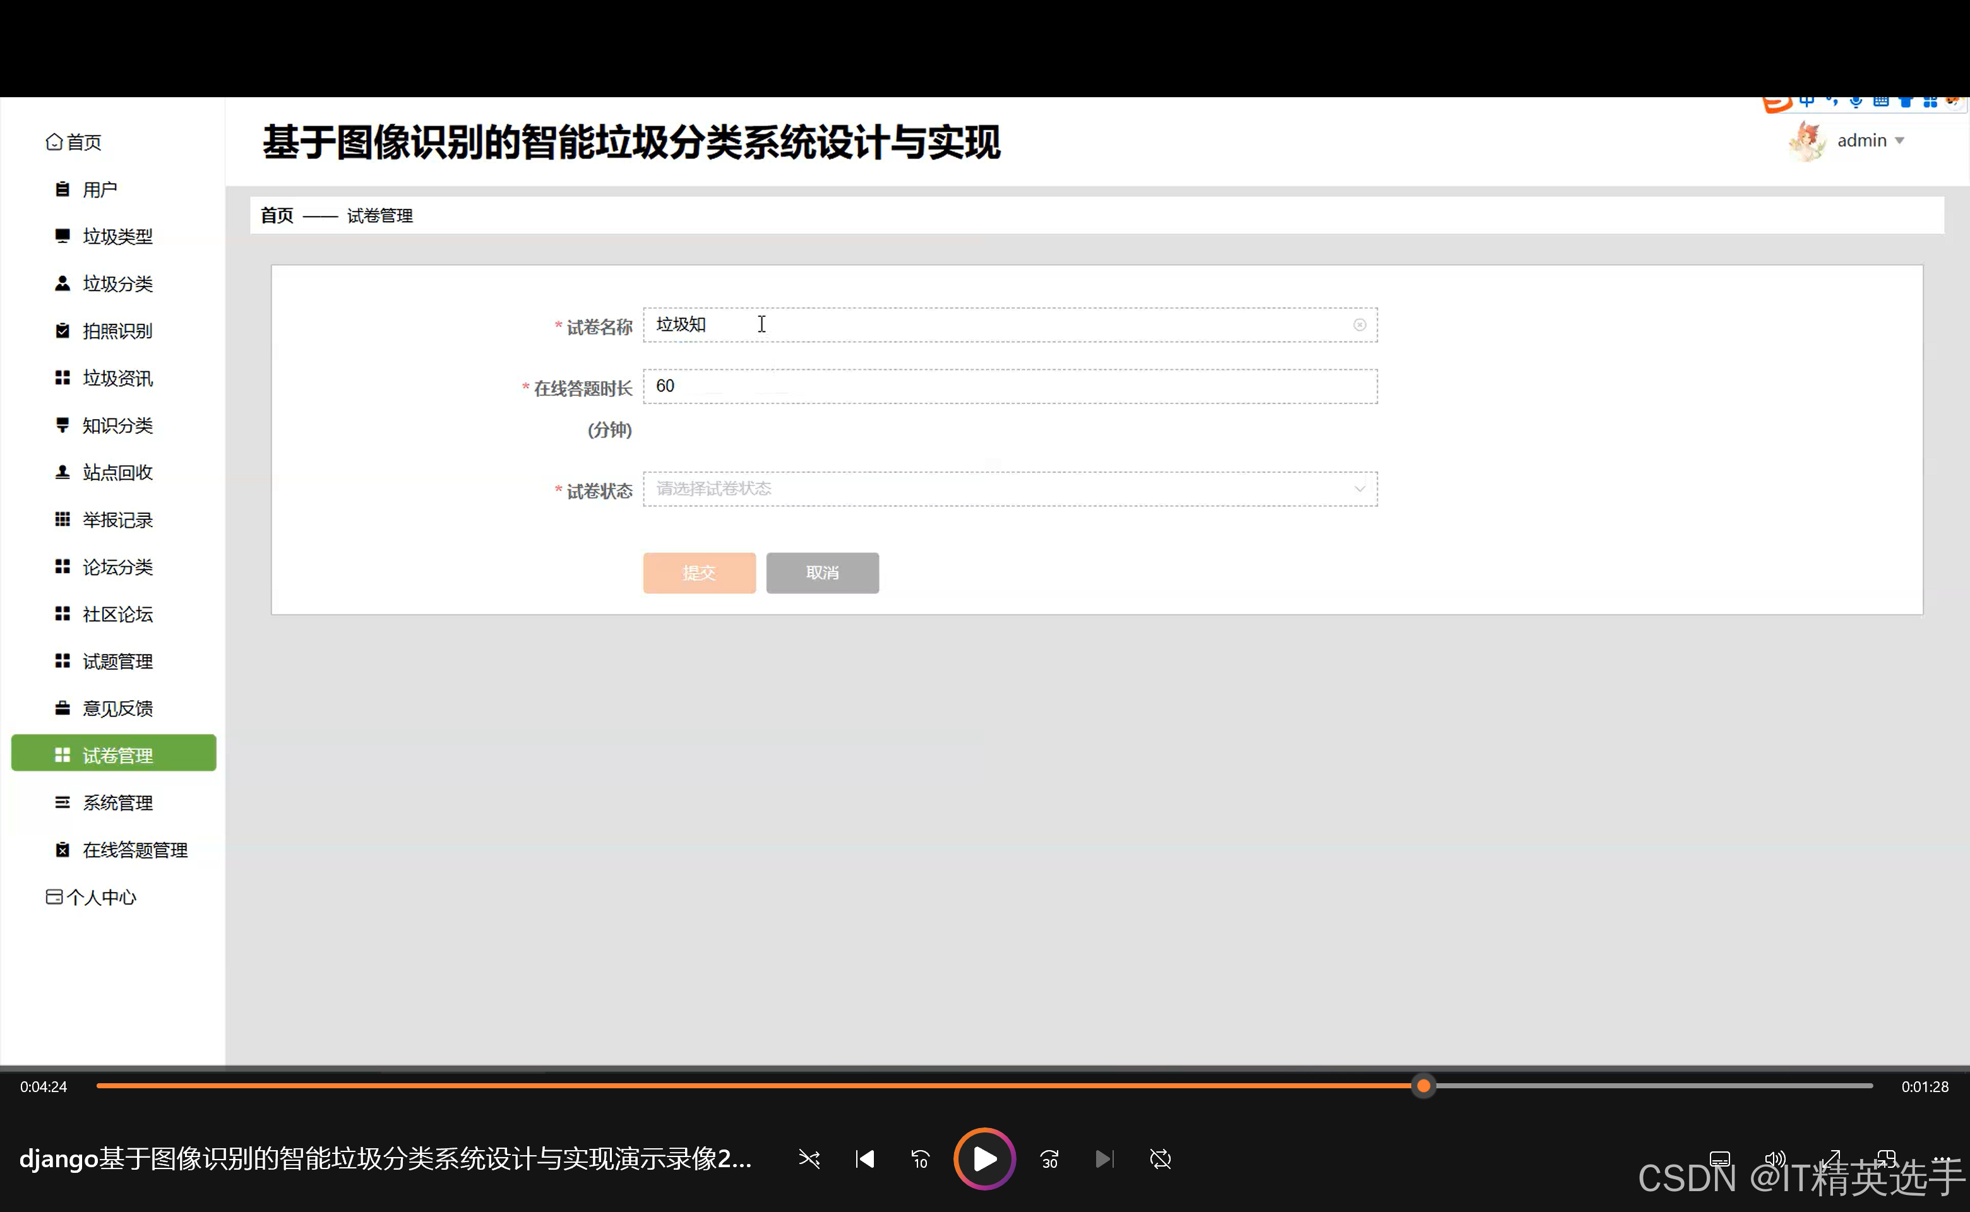Click the monitor icon beside 垃圾类型
The height and width of the screenshot is (1212, 1970).
[62, 235]
